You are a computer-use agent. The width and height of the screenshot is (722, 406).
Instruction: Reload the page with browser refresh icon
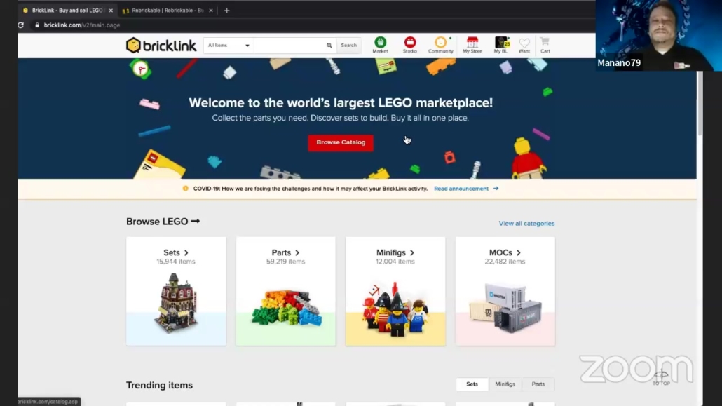pos(21,25)
